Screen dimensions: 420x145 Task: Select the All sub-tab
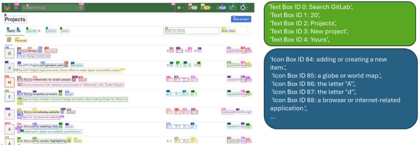click(9, 41)
